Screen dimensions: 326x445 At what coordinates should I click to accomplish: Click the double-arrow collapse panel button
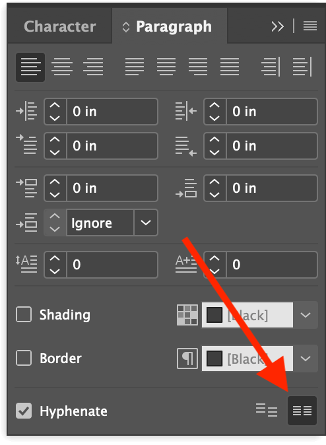[x=277, y=26]
